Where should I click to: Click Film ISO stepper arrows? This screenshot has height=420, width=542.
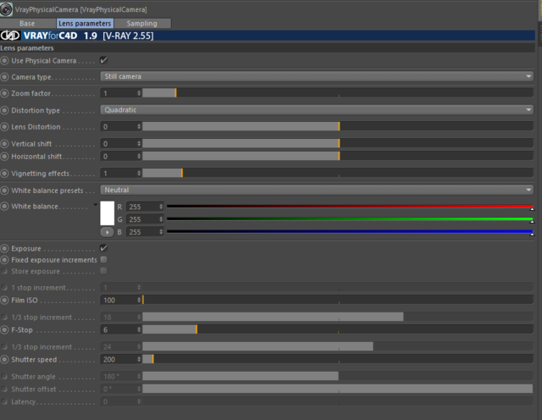click(x=139, y=300)
